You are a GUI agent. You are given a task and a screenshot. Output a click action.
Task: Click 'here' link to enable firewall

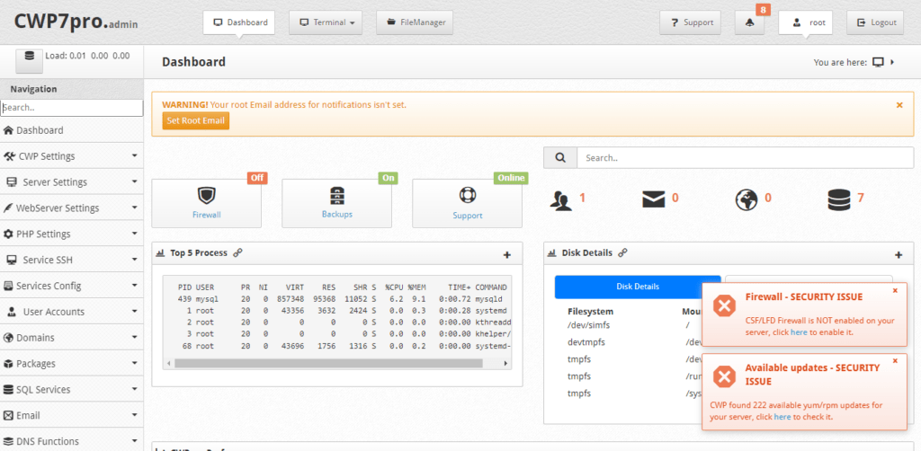click(799, 332)
